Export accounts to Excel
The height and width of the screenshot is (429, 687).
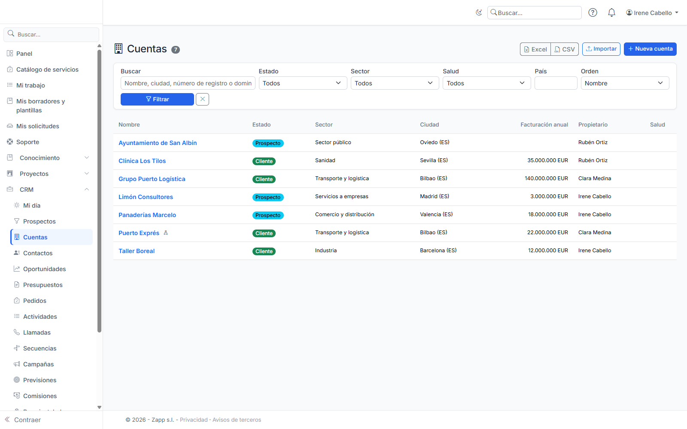click(x=535, y=49)
